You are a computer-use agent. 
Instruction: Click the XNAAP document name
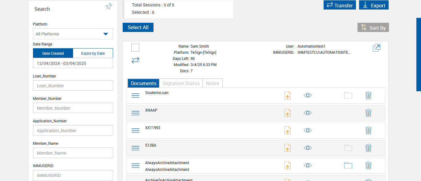(x=151, y=110)
